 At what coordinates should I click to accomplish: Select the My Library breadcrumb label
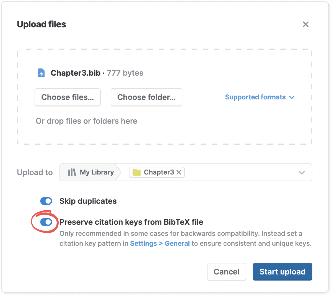tap(97, 172)
